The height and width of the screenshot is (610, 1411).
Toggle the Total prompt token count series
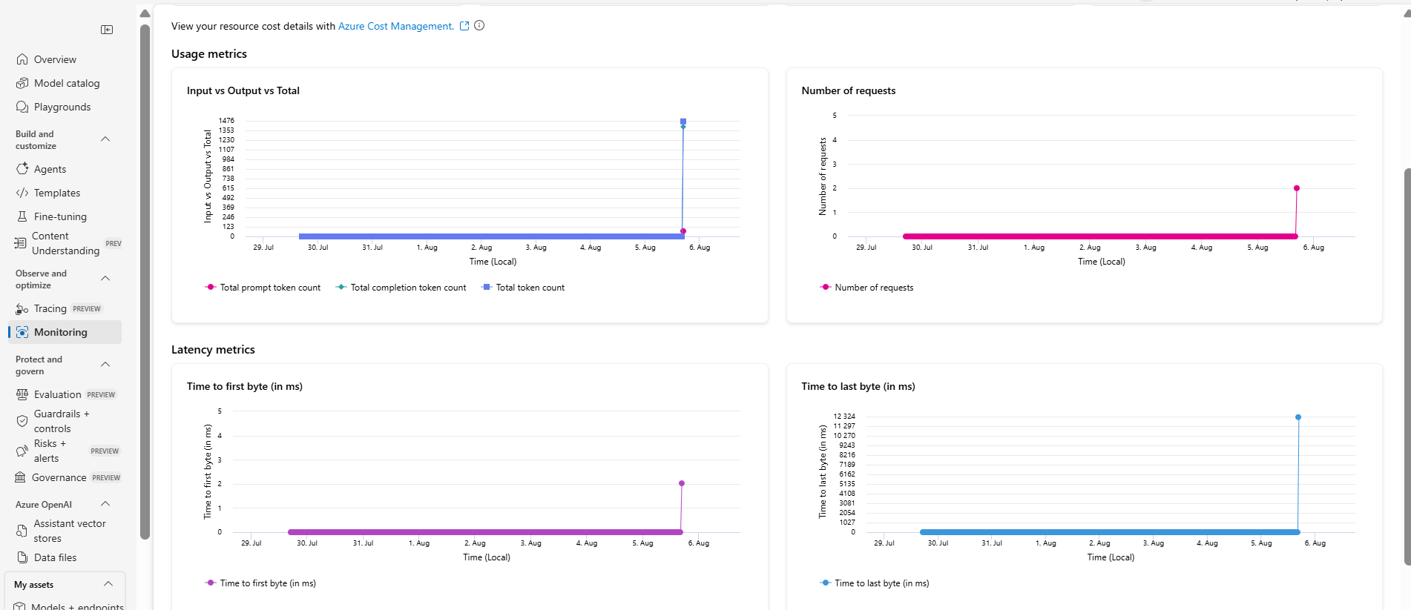[263, 288]
